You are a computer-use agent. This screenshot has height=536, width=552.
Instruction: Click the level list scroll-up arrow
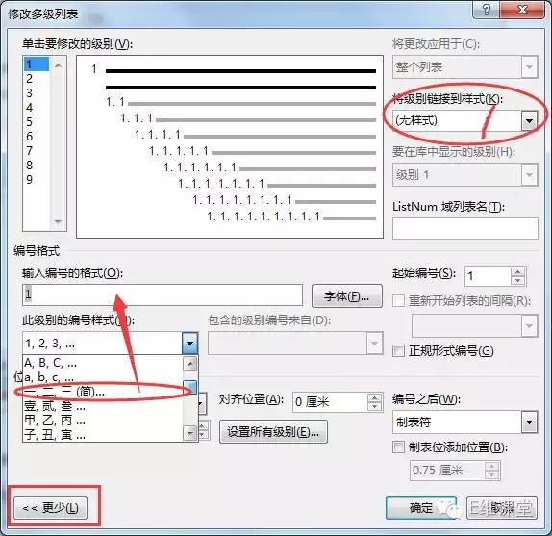(x=58, y=65)
